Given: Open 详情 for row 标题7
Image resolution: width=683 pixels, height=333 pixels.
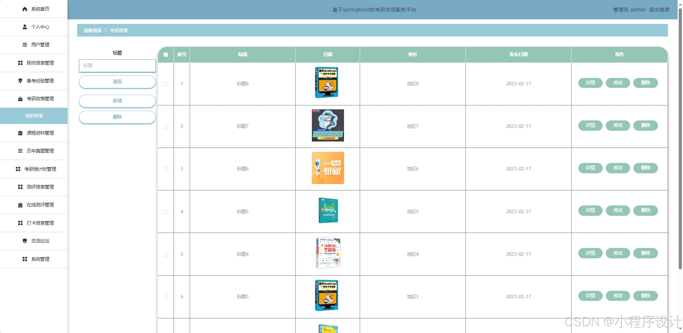Looking at the screenshot, I should tap(590, 125).
